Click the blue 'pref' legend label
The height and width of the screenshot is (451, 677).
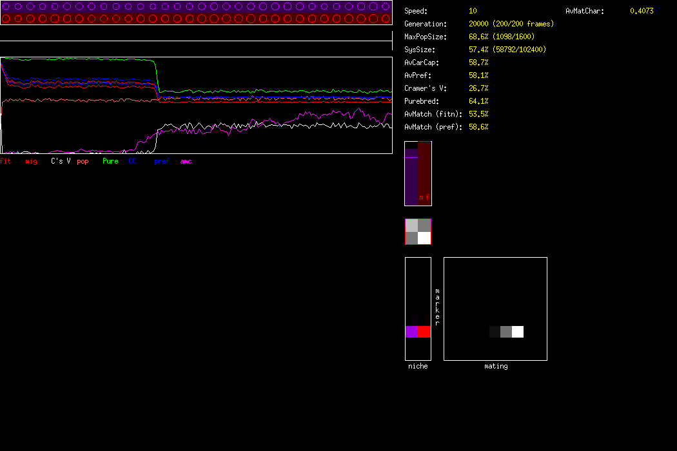(x=161, y=161)
